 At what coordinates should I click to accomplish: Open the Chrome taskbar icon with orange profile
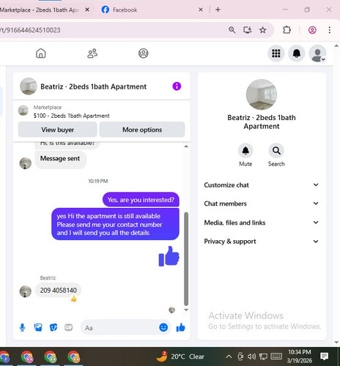coord(73,356)
